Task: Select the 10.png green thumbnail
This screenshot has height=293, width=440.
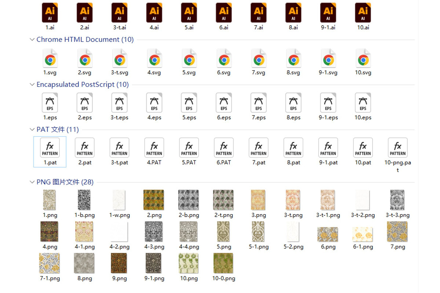Action: pos(188,263)
